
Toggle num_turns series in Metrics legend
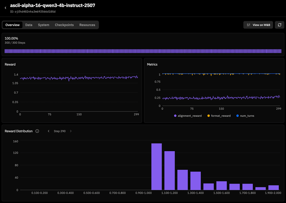point(245,116)
